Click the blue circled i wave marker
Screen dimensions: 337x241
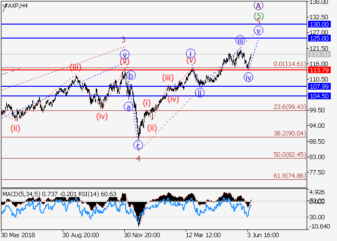191,53
